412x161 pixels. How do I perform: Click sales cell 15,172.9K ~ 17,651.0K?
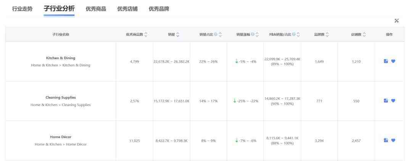tap(171, 101)
